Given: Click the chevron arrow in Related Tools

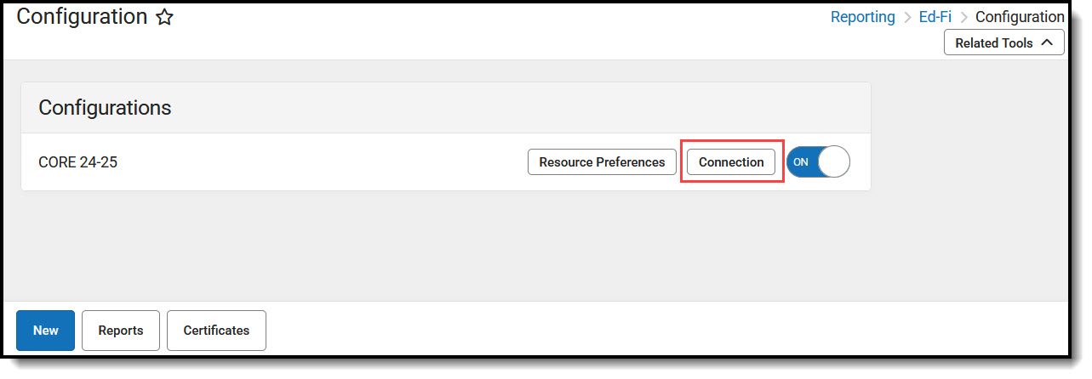Looking at the screenshot, I should 1047,43.
